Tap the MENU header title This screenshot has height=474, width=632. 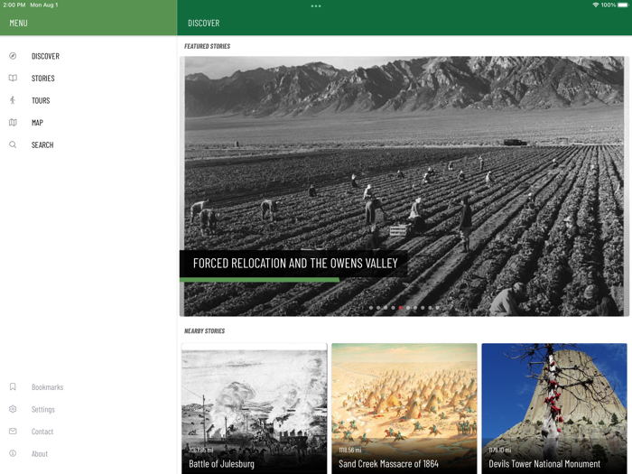click(19, 23)
